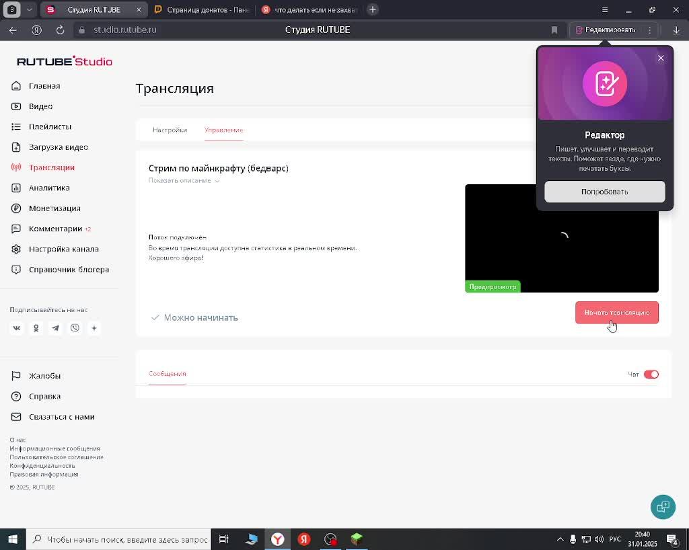Open the tab counter showing 3
The height and width of the screenshot is (550, 689).
coord(12,9)
